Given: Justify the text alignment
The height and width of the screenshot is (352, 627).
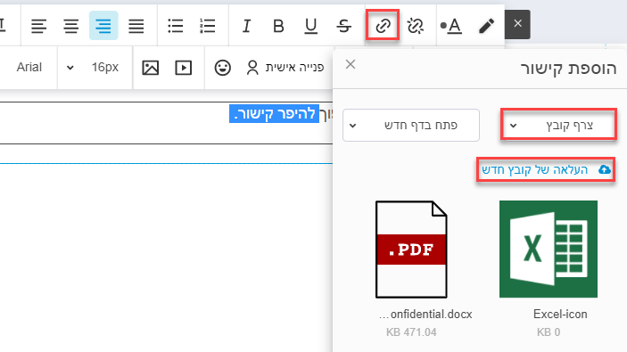Looking at the screenshot, I should point(136,26).
